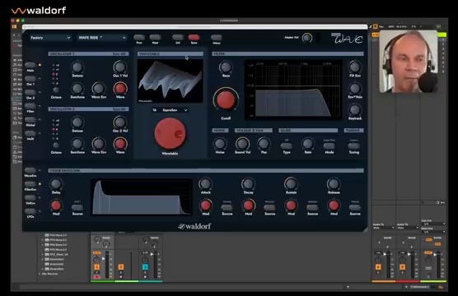The image size is (458, 296).
Task: Click the envelope Sustain knob
Action: 291,184
